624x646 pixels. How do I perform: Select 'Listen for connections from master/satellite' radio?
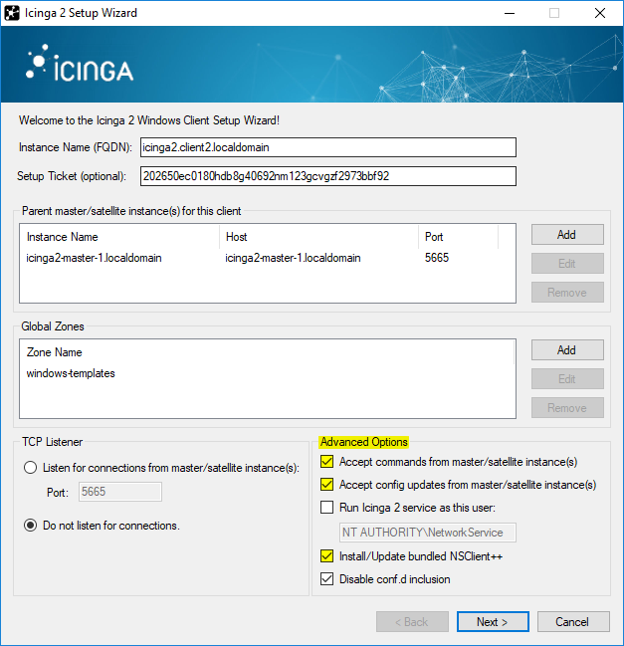[x=30, y=468]
